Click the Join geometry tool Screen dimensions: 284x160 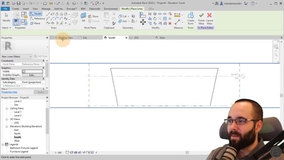click(x=123, y=21)
